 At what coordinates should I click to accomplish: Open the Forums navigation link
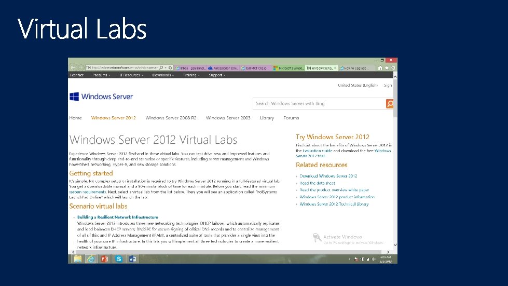tap(291, 118)
